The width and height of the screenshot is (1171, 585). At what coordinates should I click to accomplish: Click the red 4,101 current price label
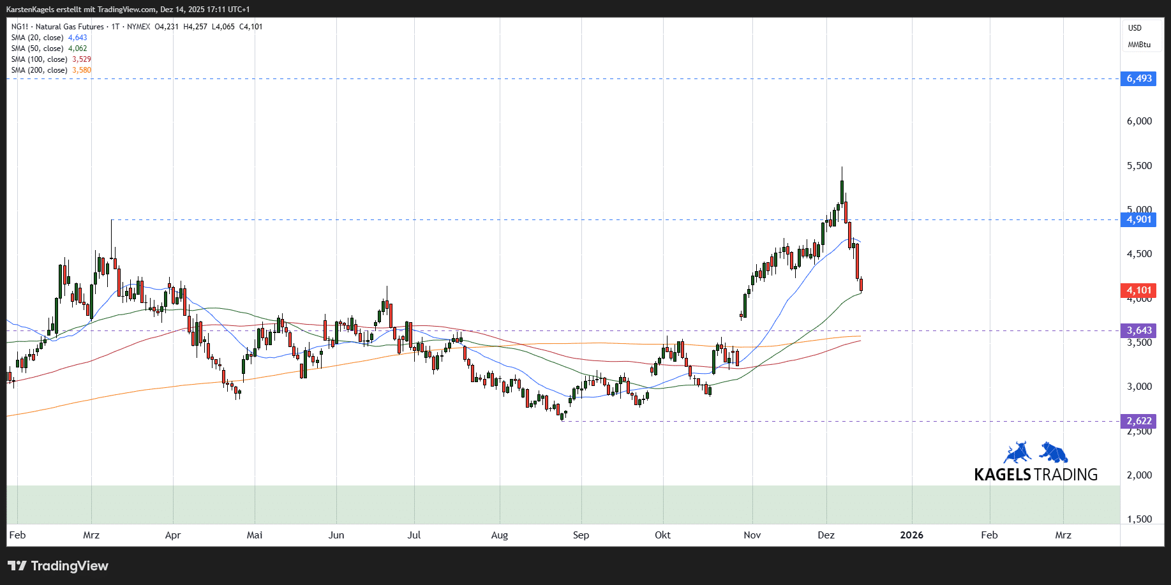[1138, 290]
